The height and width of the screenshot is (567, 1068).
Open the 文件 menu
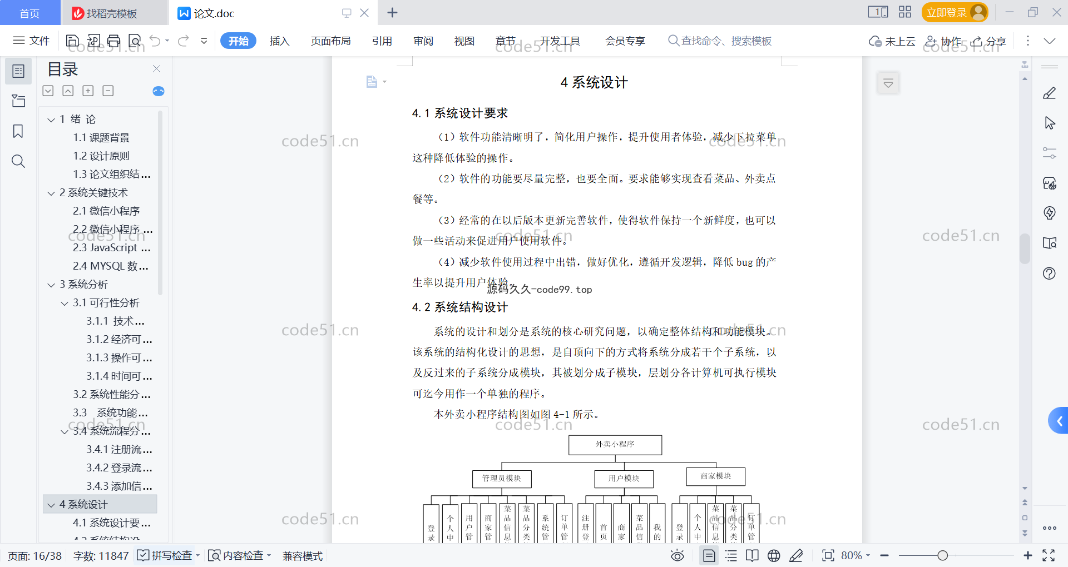pos(32,41)
